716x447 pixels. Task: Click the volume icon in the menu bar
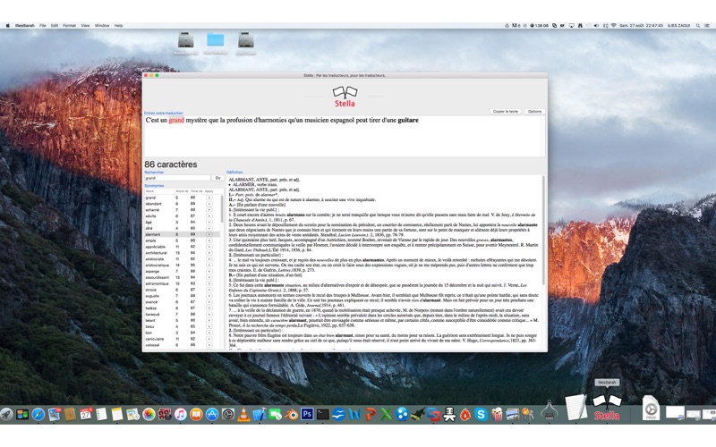[596, 26]
